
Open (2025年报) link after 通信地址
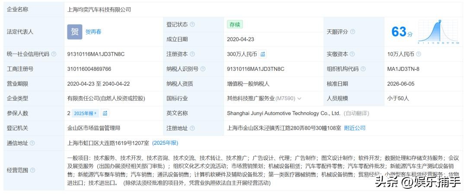(x=165, y=143)
